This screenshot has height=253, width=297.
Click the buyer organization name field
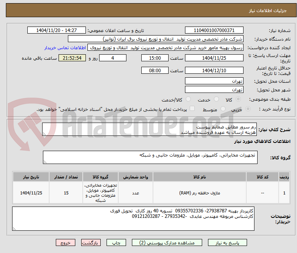[155, 39]
